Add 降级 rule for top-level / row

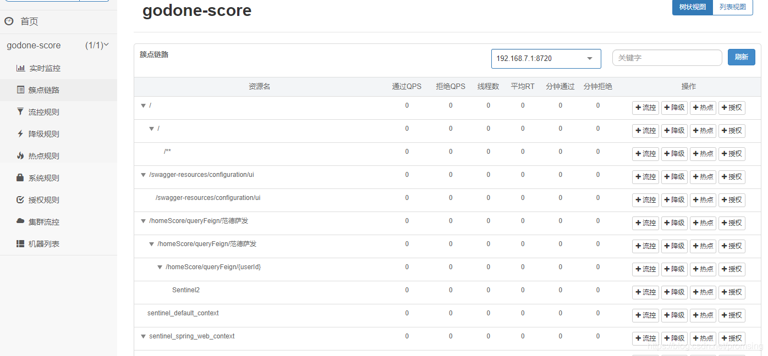click(674, 108)
